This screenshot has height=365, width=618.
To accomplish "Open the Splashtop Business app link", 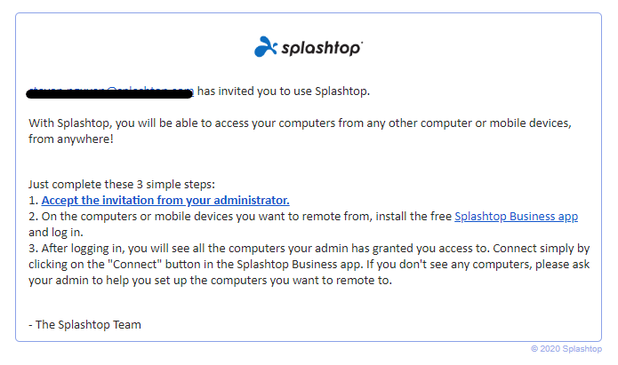I will point(516,217).
